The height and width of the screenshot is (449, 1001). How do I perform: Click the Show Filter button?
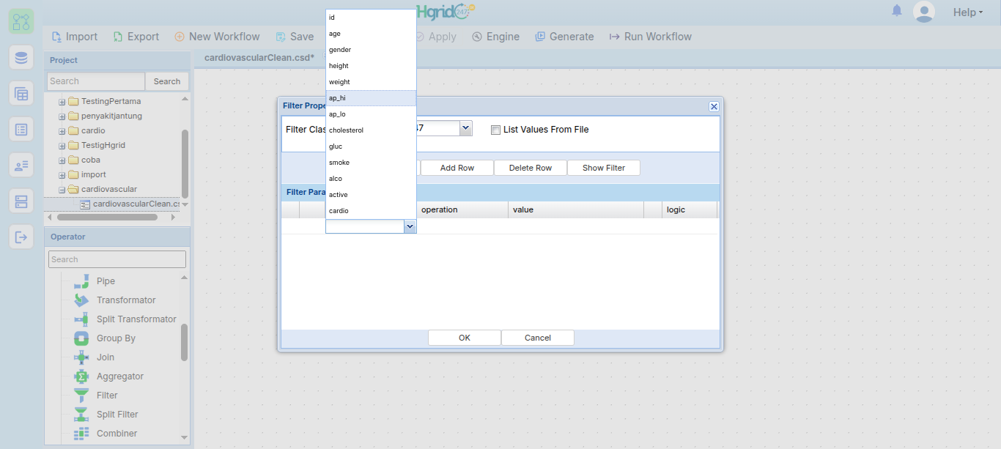pyautogui.click(x=604, y=168)
